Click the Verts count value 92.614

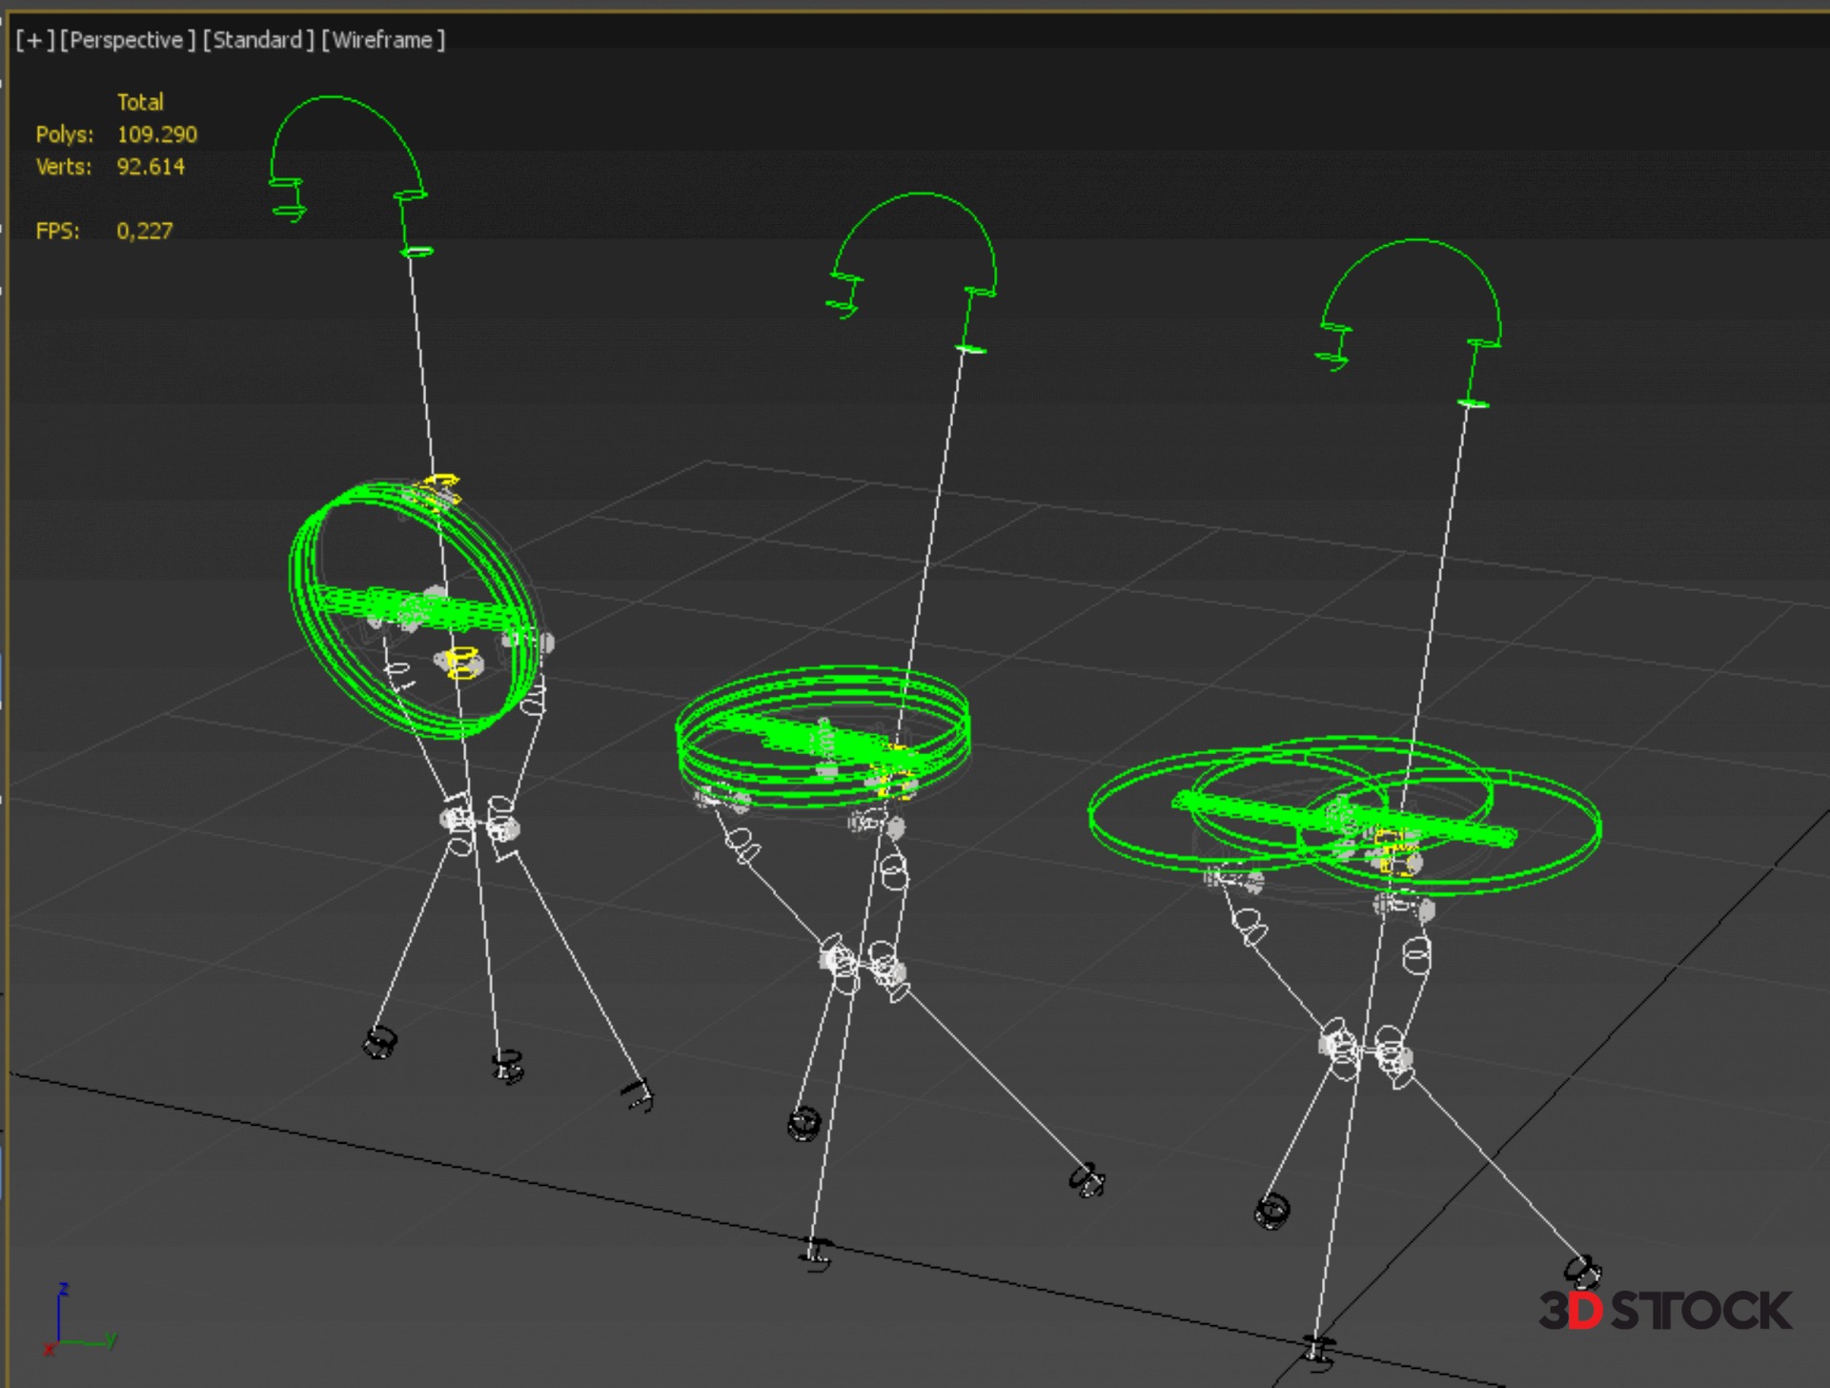150,167
